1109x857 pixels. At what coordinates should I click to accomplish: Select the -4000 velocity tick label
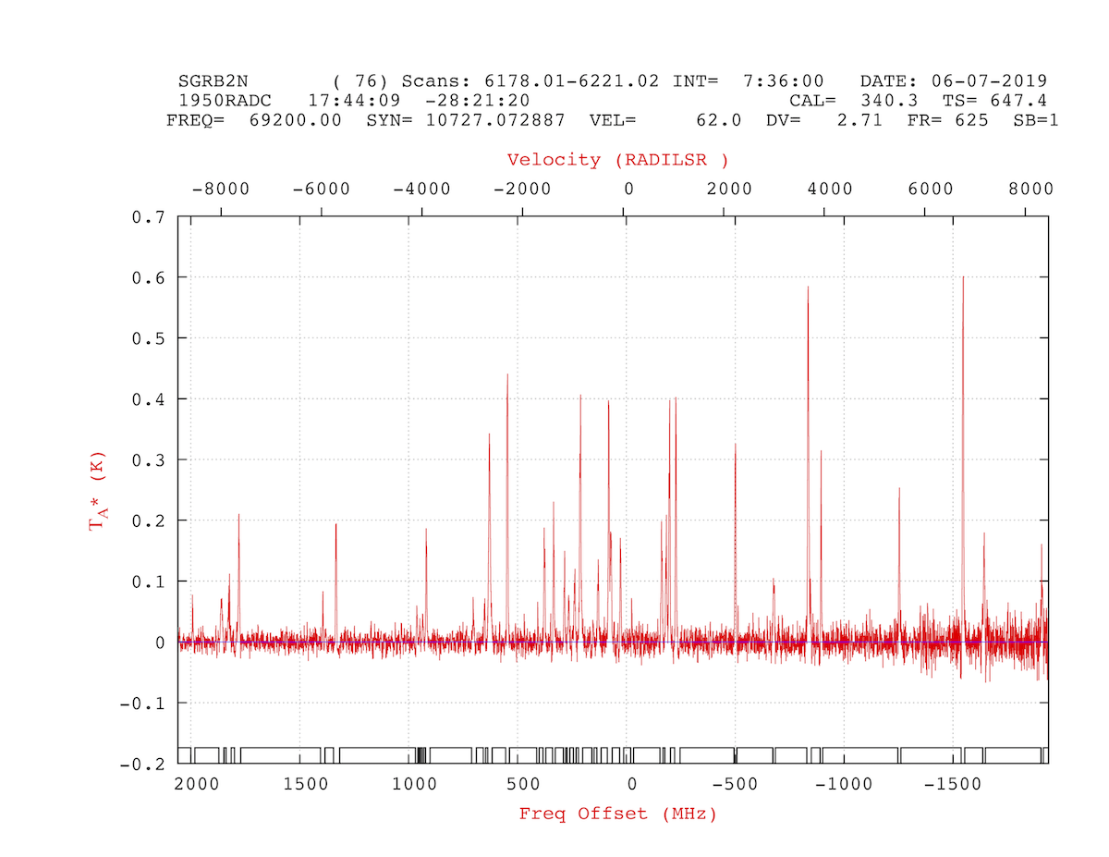coord(421,189)
